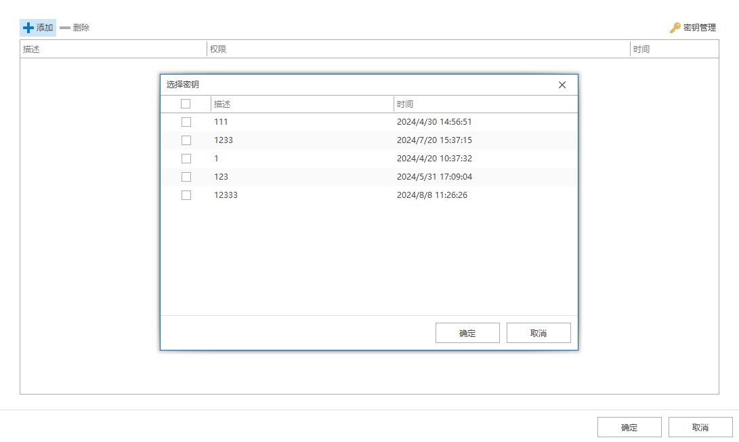The width and height of the screenshot is (739, 442).
Task: Click the time 2024/5/31 17:09:04
Action: tap(434, 177)
